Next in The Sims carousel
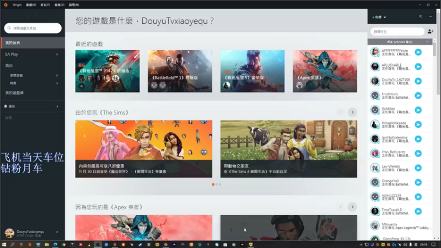 (x=352, y=112)
